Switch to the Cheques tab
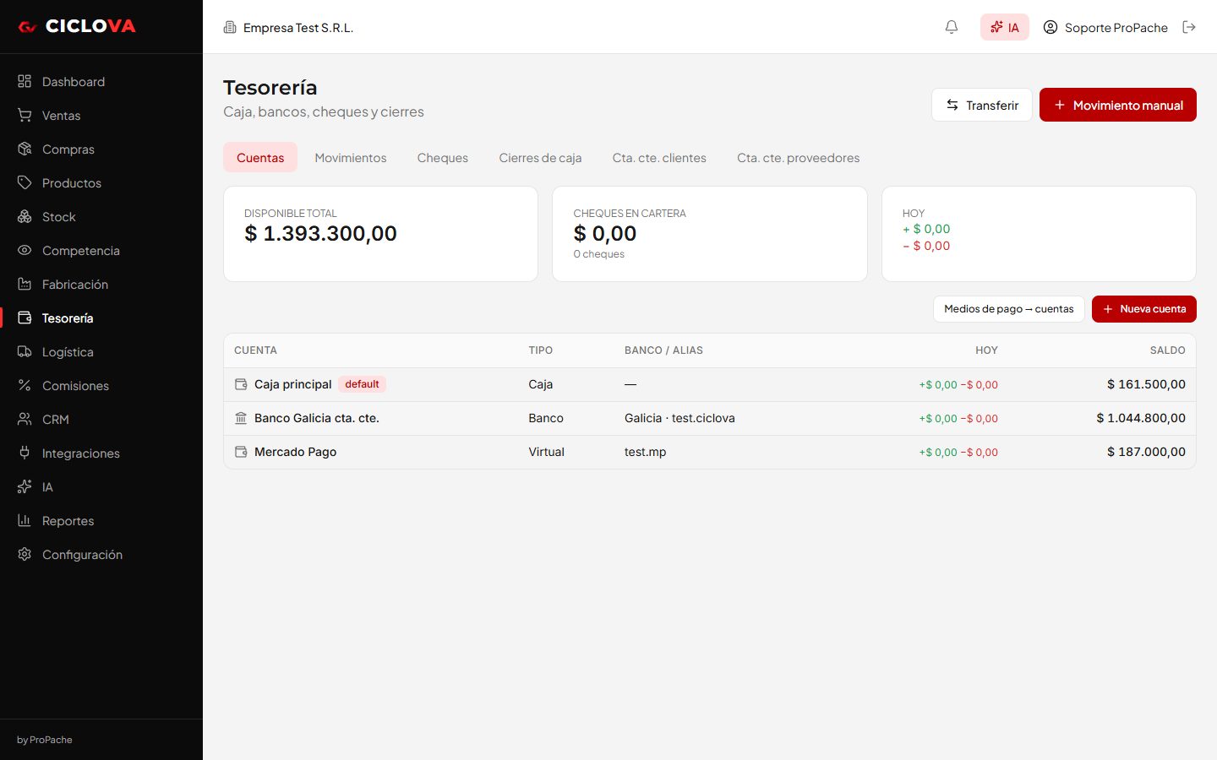1217x760 pixels. point(443,158)
